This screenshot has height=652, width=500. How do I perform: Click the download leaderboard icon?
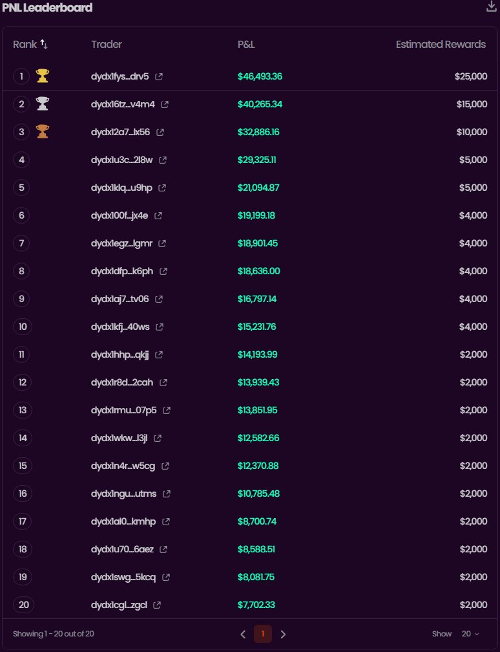click(x=491, y=7)
